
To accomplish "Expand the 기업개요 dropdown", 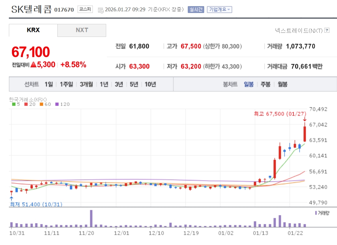I will click(x=219, y=10).
